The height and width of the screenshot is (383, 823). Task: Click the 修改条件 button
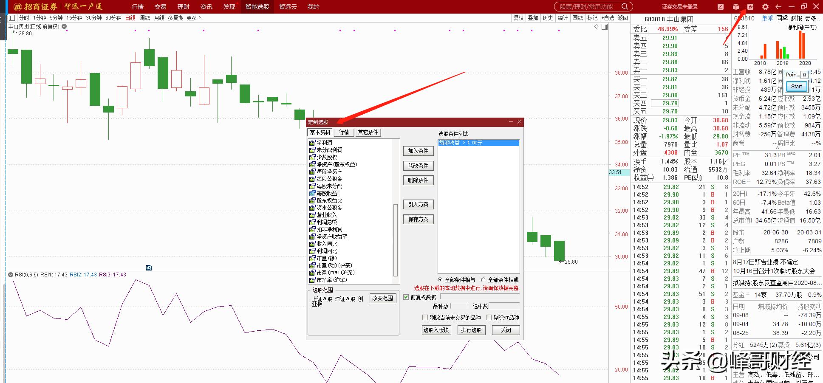click(x=419, y=166)
